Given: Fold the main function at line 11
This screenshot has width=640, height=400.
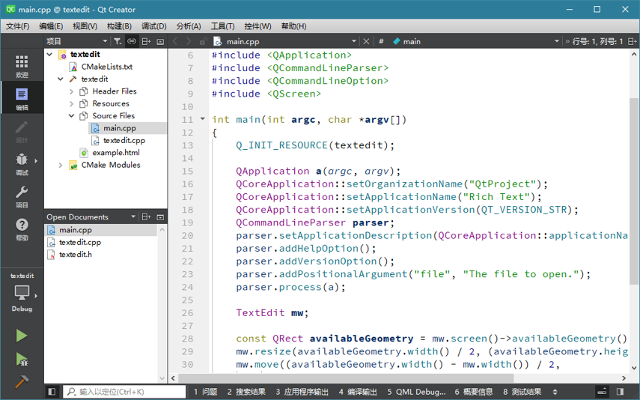Looking at the screenshot, I should (x=202, y=119).
